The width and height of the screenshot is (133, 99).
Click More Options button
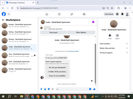coord(81,32)
